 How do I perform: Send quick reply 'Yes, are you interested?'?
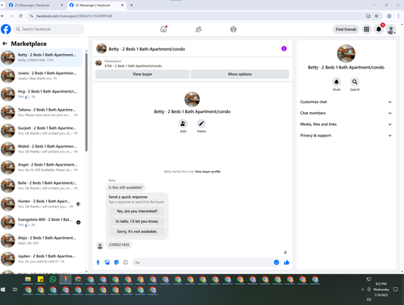(137, 211)
